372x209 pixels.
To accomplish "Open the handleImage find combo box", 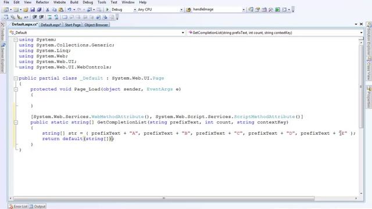I will [244, 10].
